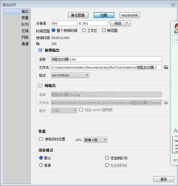Toggle the 视频输出 checkbox

point(40,50)
